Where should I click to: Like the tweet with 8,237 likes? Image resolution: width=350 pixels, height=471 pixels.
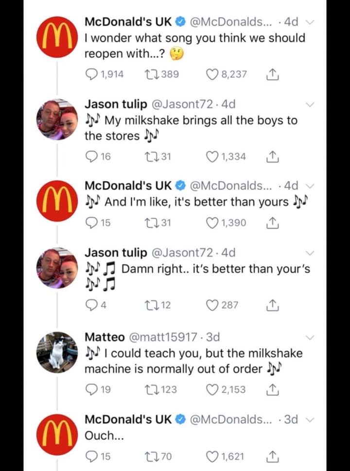point(212,74)
